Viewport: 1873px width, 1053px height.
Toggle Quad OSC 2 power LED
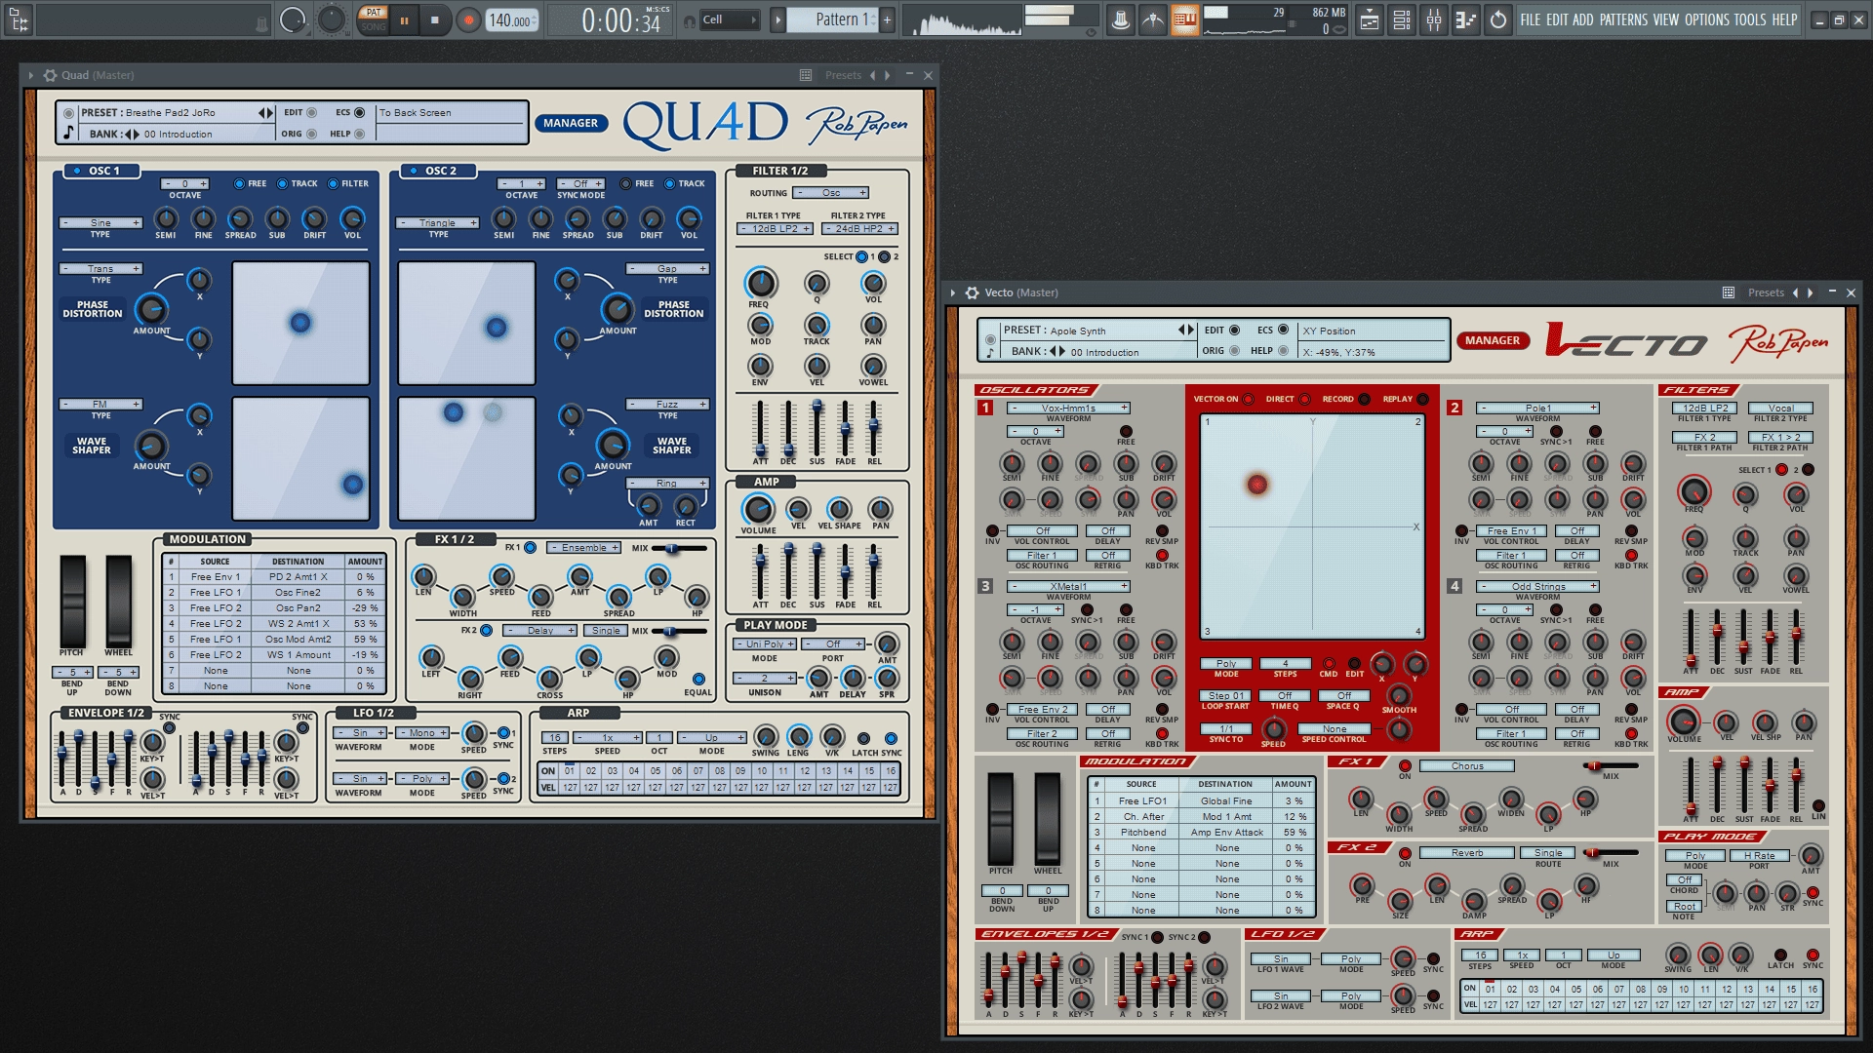tap(413, 171)
